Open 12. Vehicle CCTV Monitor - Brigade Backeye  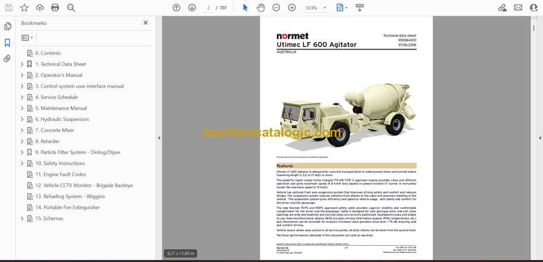coord(84,186)
